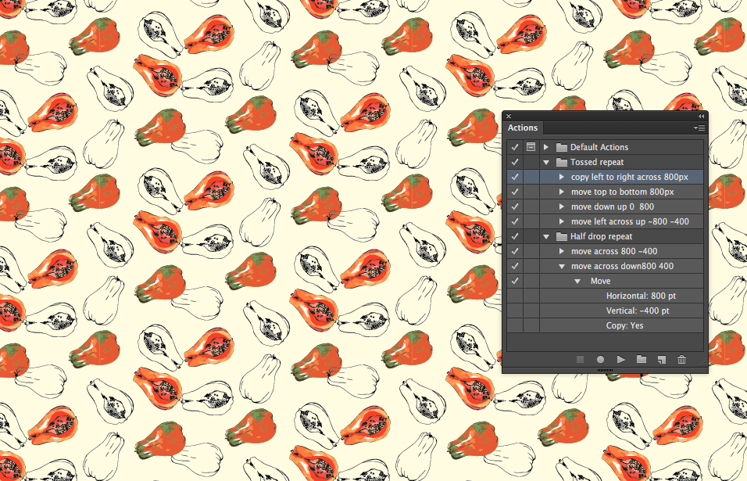The width and height of the screenshot is (747, 481).
Task: Click the 'Copy: Yes' parameter
Action: [624, 325]
